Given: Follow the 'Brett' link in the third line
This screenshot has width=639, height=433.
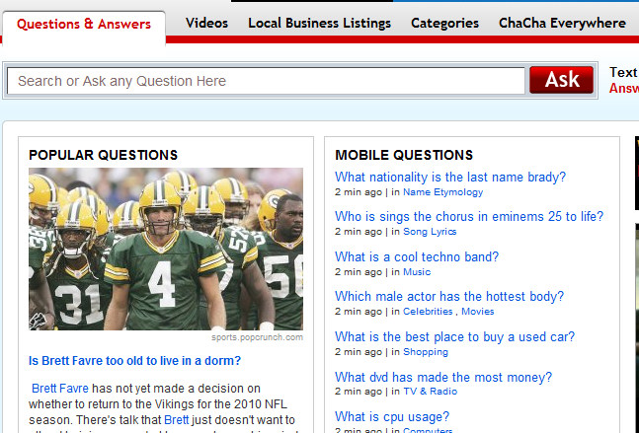Looking at the screenshot, I should click(176, 419).
